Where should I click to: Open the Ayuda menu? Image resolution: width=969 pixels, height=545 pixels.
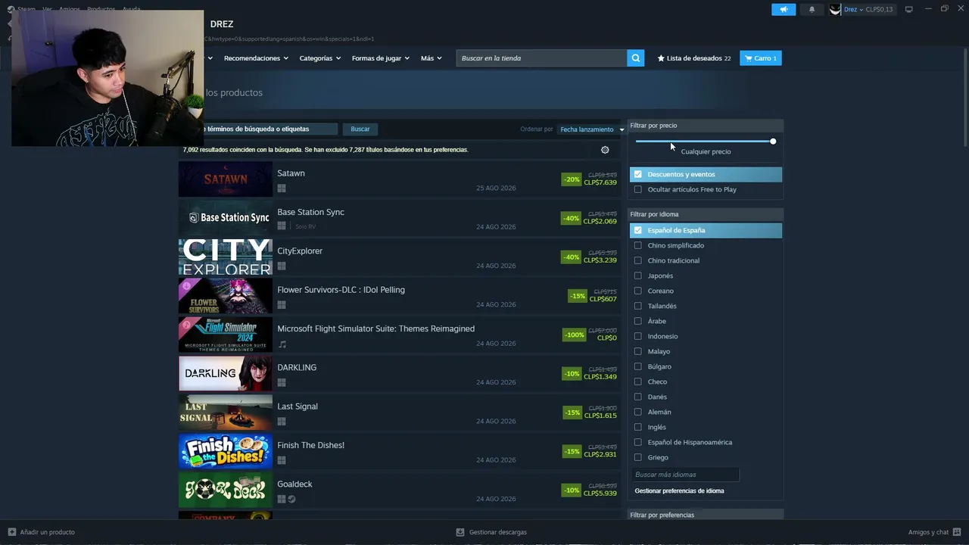[x=131, y=9]
